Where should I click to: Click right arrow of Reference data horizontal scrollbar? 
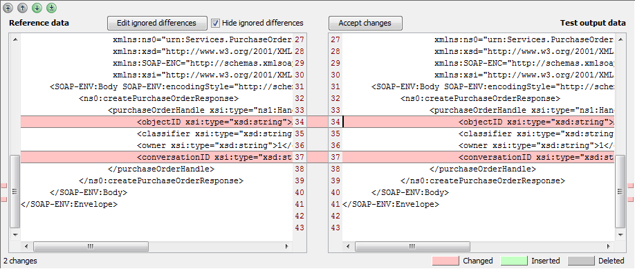tap(287, 246)
